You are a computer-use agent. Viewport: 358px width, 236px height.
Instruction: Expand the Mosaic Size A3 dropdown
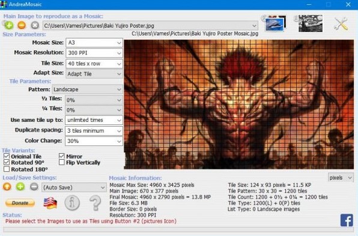click(94, 43)
